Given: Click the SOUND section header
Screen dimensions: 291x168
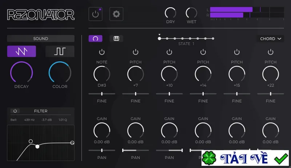Looking at the screenshot, I should pyautogui.click(x=41, y=39).
